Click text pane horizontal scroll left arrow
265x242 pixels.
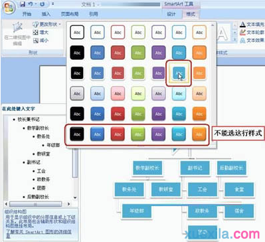6,204
